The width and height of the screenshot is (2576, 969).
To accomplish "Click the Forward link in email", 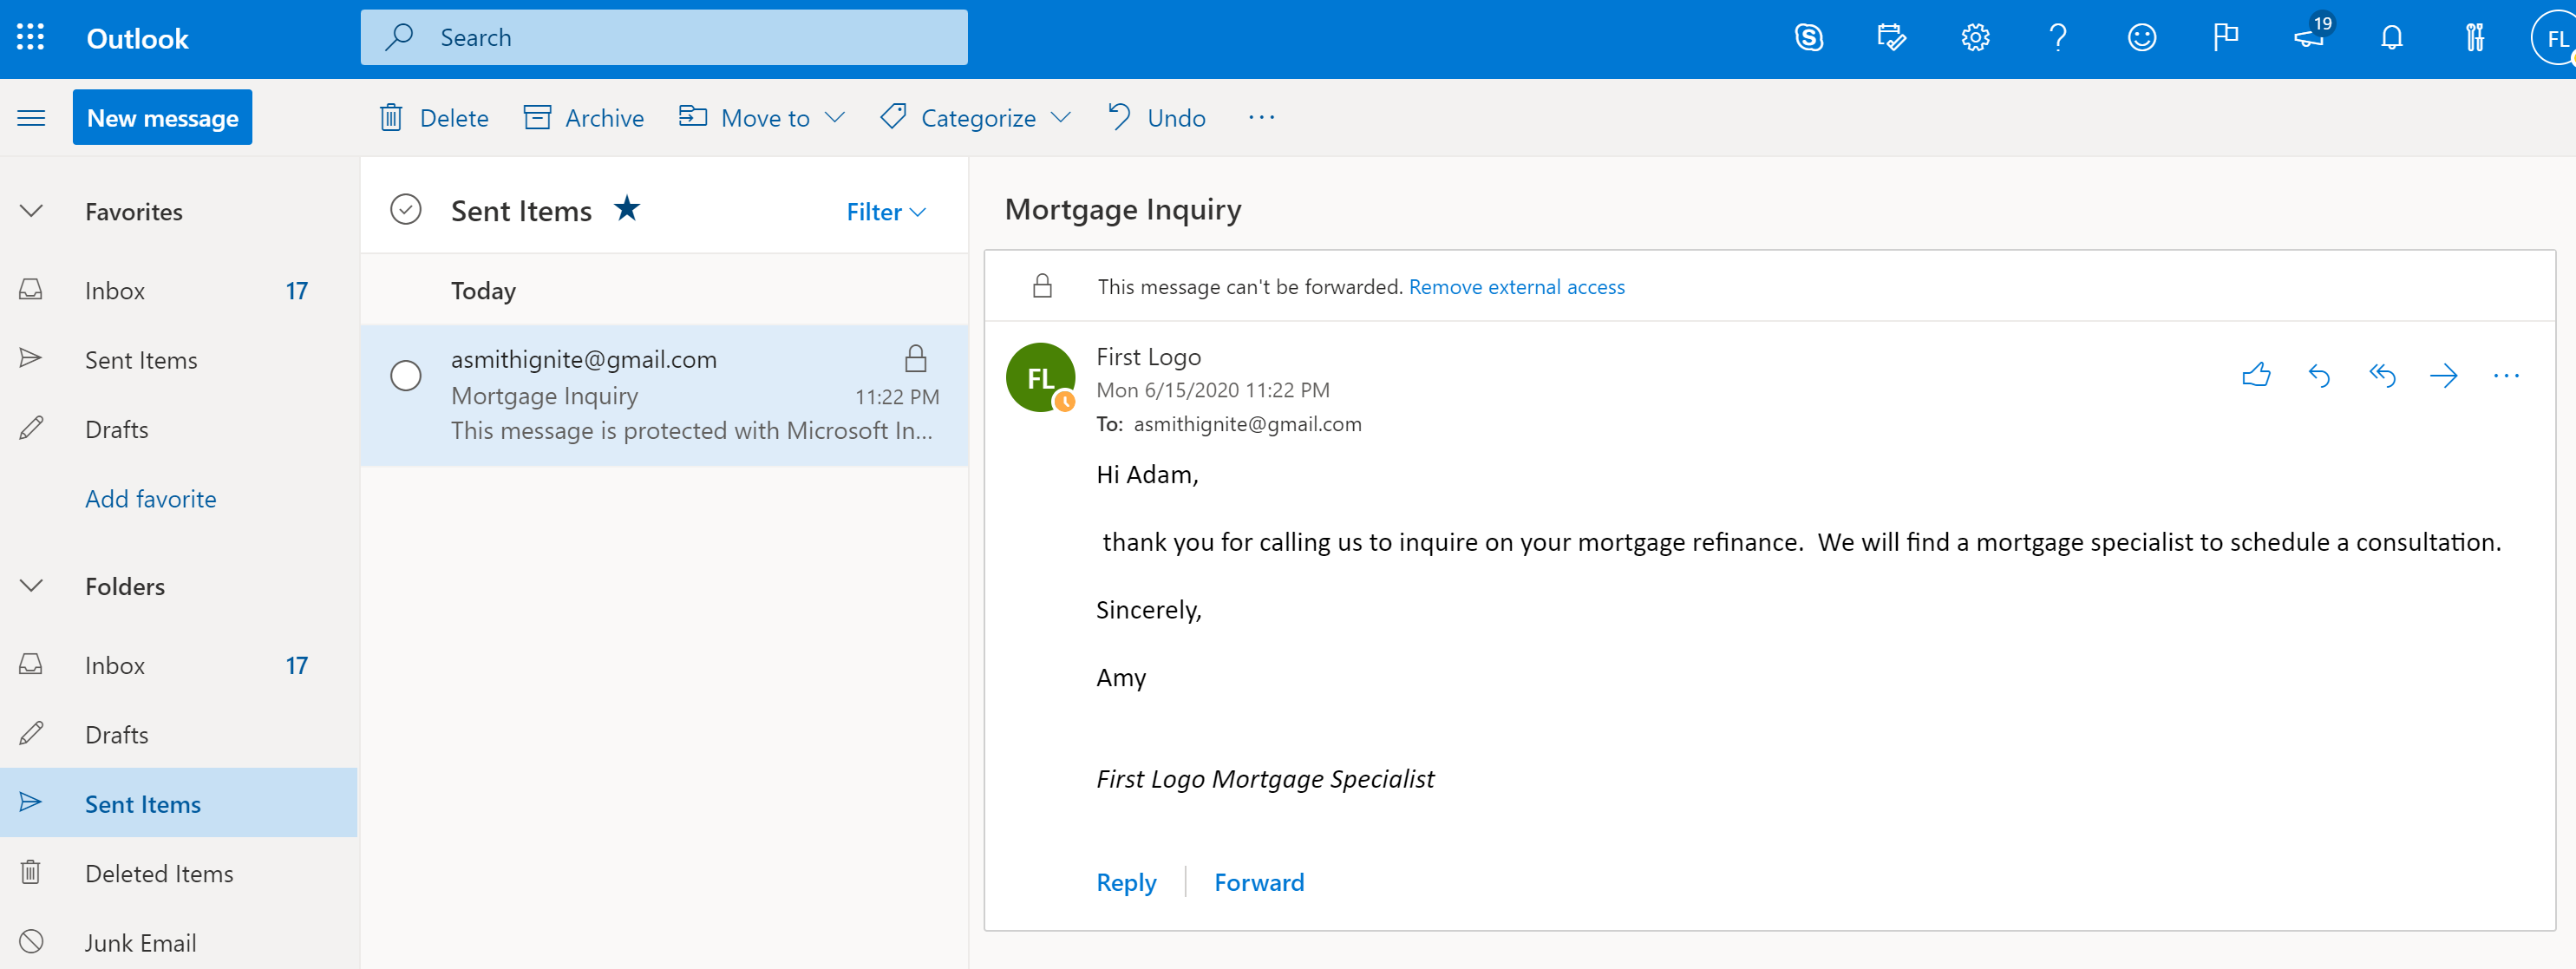I will (x=1260, y=882).
